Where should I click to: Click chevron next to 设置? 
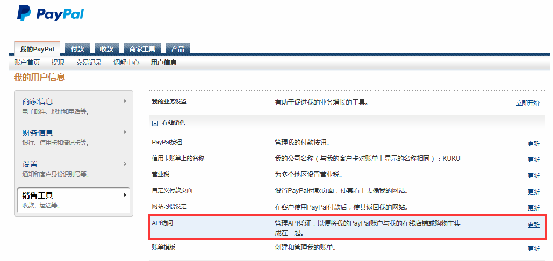pyautogui.click(x=125, y=163)
